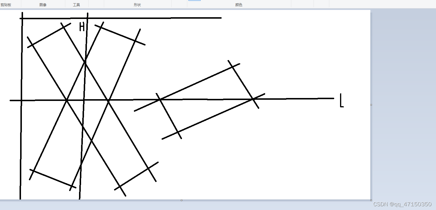Click the 剪贴板 ribbon group label
436x210 pixels.
(6, 5)
